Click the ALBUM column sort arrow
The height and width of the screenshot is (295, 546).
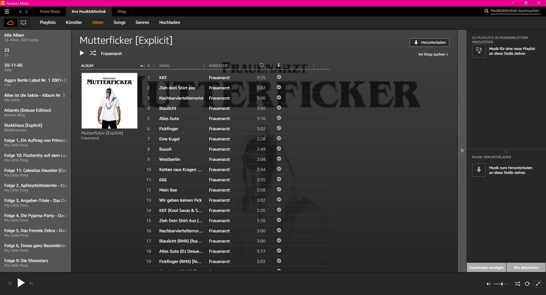(142, 65)
